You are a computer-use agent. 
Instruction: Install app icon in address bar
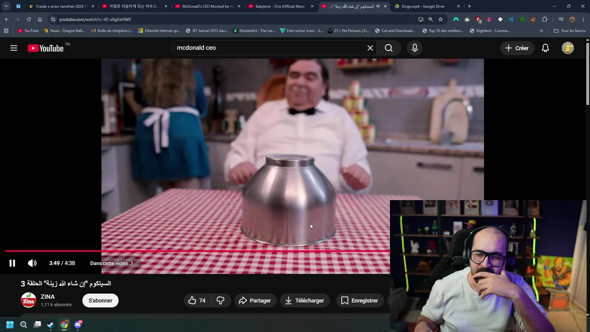coord(420,19)
